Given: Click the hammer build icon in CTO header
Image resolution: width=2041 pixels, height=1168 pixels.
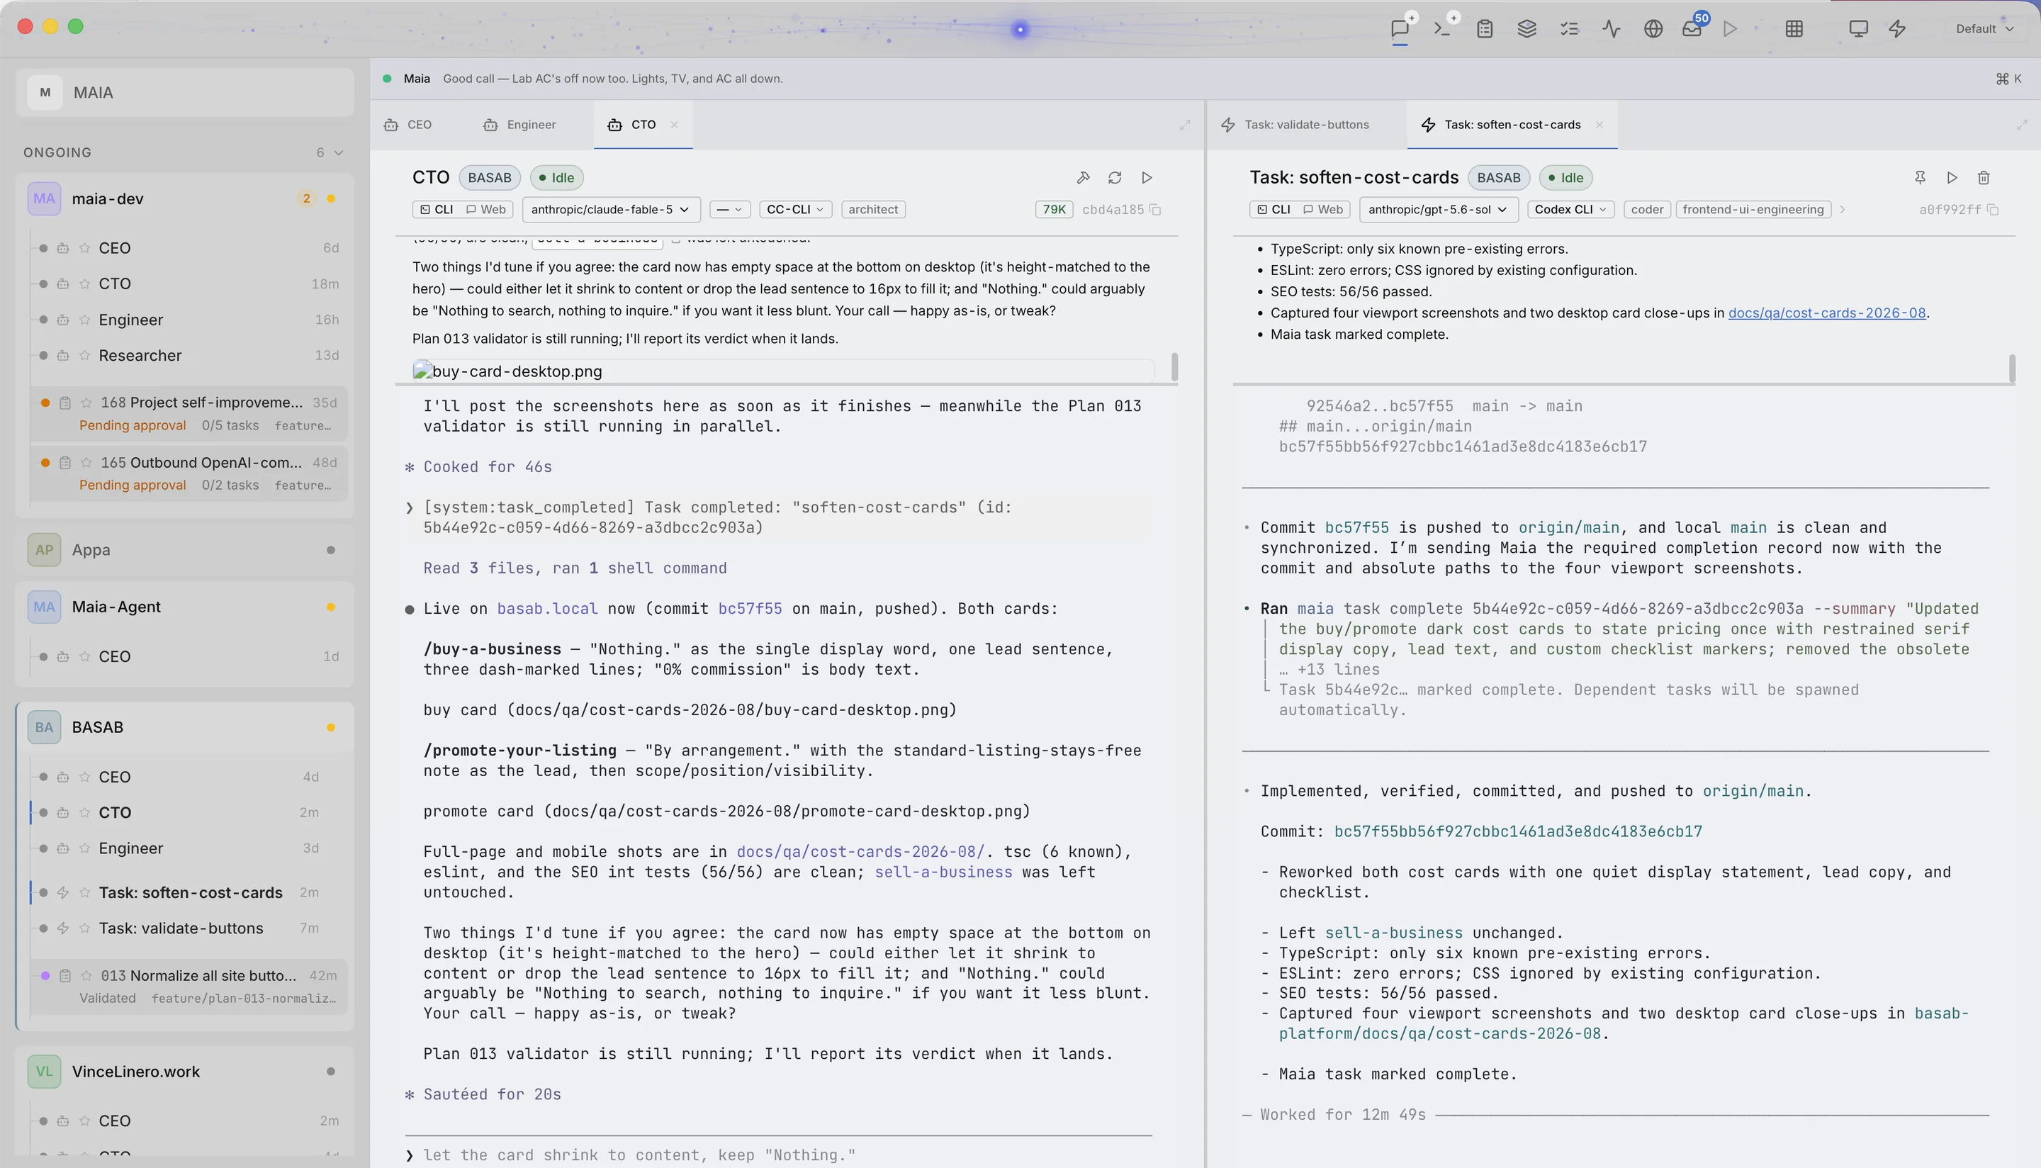Looking at the screenshot, I should (1084, 177).
